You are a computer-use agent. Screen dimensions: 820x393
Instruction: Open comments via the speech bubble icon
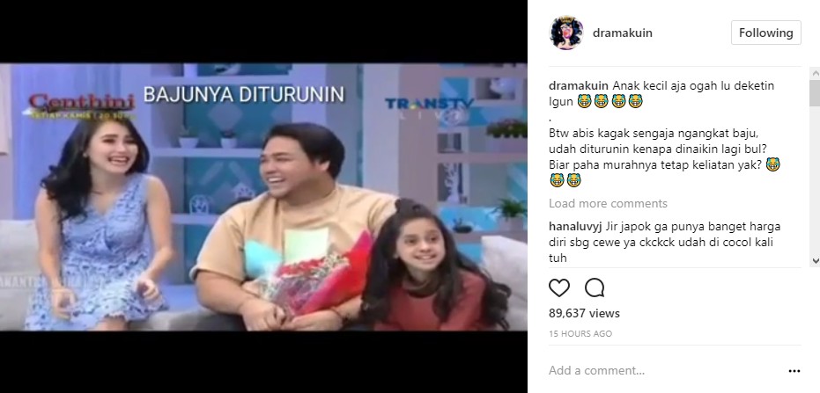pyautogui.click(x=595, y=287)
